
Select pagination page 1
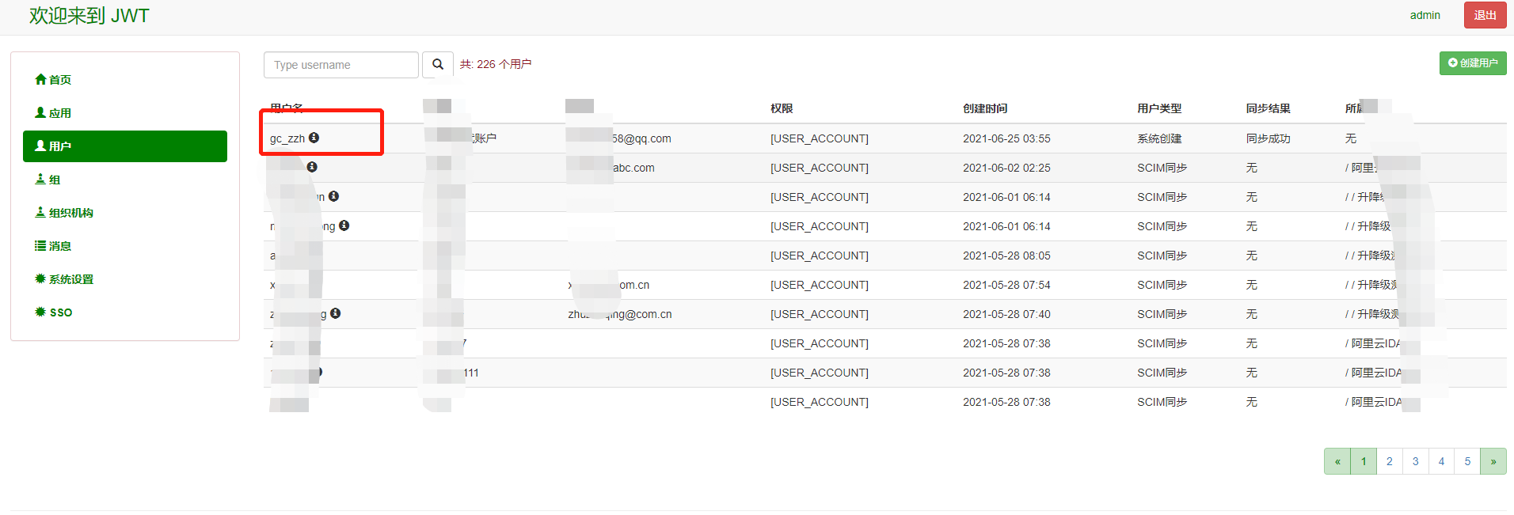[1364, 461]
